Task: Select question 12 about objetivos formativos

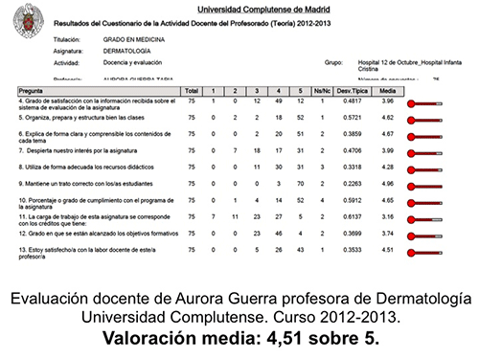Action: [x=99, y=234]
